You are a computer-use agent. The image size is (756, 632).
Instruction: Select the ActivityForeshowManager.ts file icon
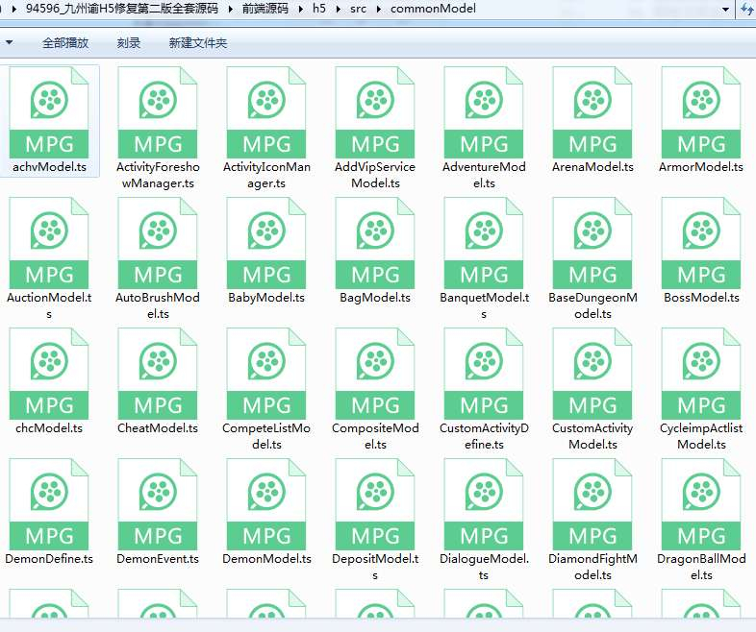click(x=158, y=113)
